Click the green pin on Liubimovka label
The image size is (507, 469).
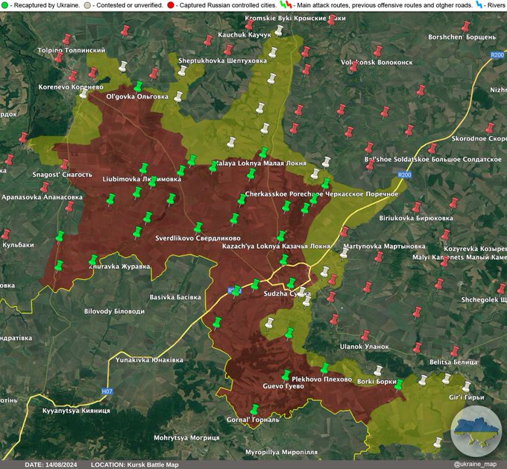tap(152, 182)
